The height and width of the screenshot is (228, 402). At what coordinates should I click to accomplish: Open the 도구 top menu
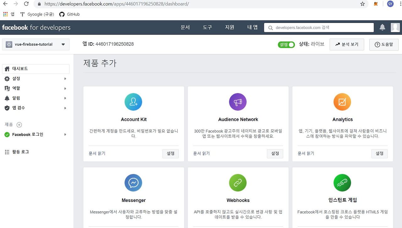pyautogui.click(x=207, y=27)
